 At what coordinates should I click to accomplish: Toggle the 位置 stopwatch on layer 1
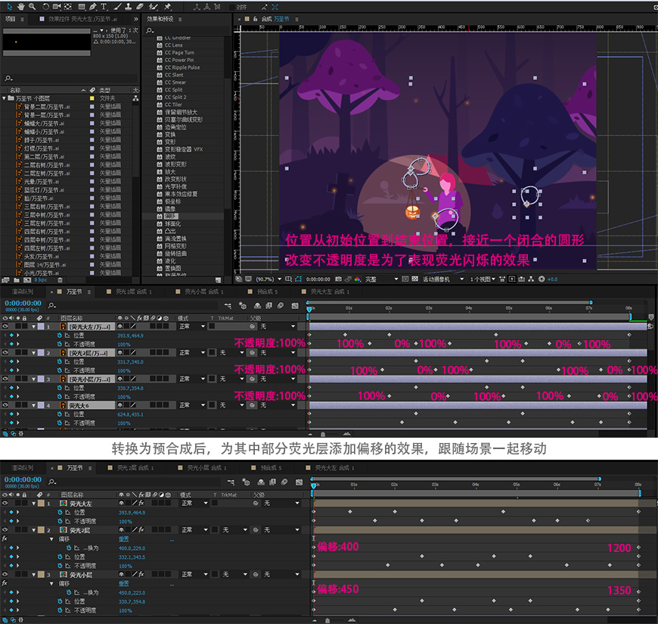(60, 335)
